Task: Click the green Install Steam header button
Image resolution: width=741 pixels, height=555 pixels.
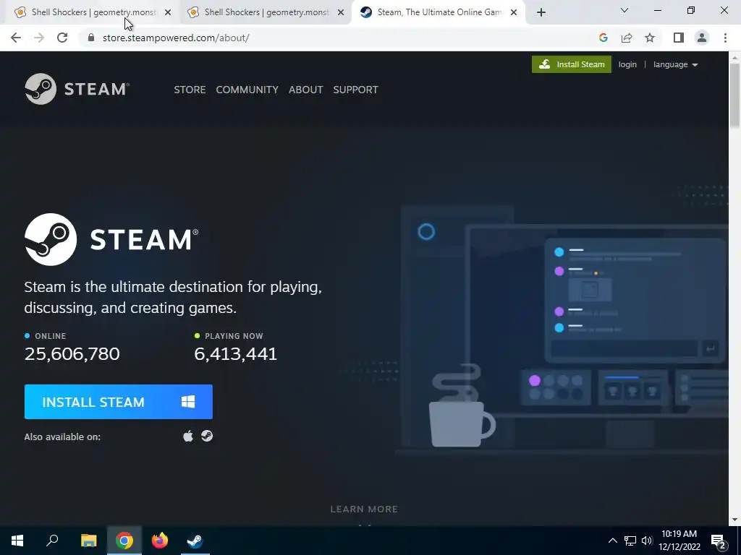Action: pos(572,64)
